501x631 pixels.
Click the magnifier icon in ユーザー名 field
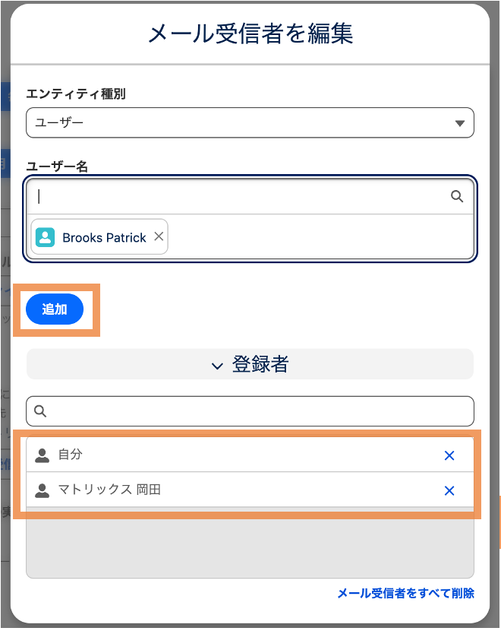coord(457,196)
